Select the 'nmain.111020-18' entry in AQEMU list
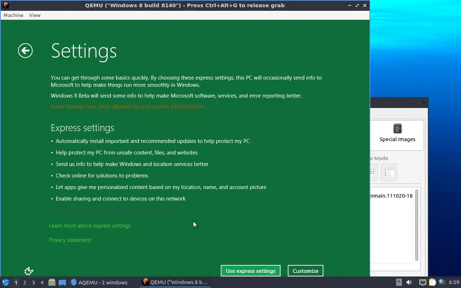This screenshot has height=288, width=461. tap(391, 196)
